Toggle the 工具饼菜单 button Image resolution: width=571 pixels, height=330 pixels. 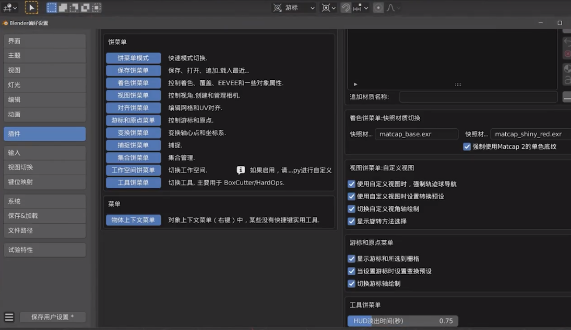tap(133, 182)
